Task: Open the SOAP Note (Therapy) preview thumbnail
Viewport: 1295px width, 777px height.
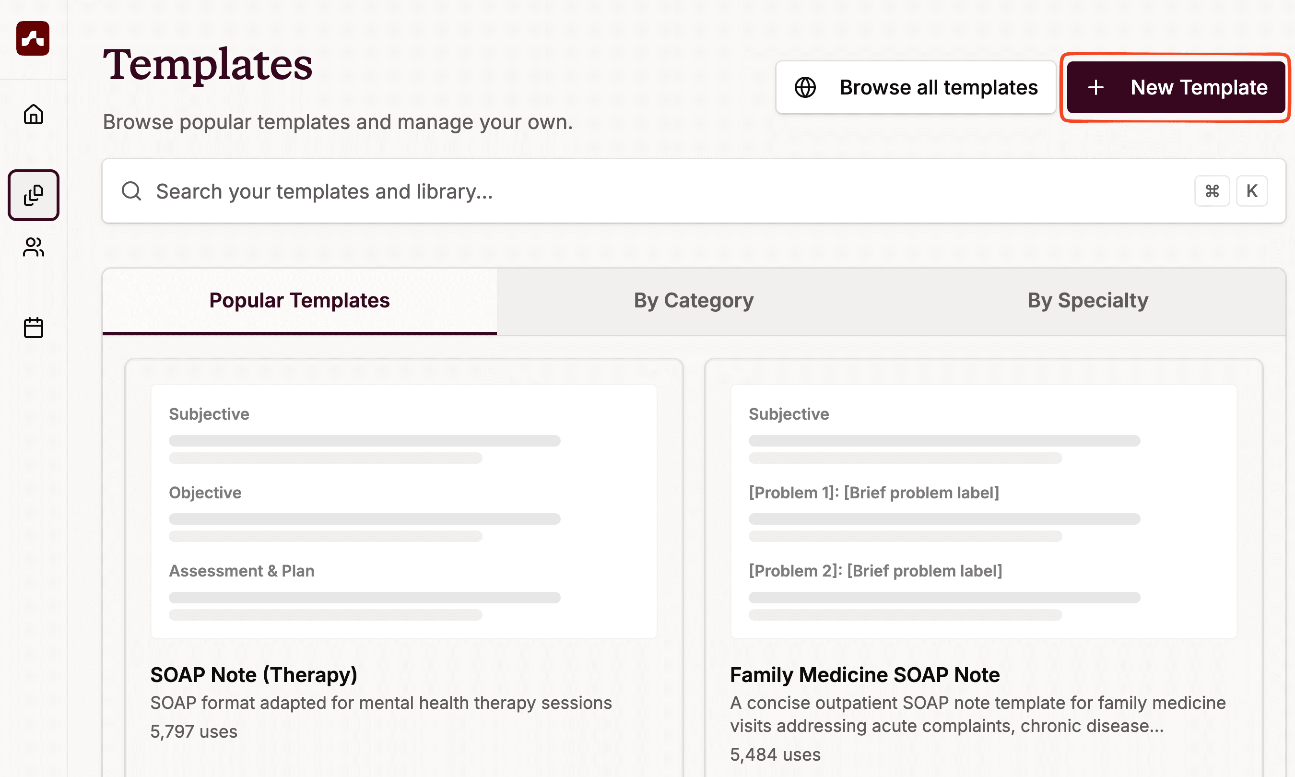Action: (403, 512)
